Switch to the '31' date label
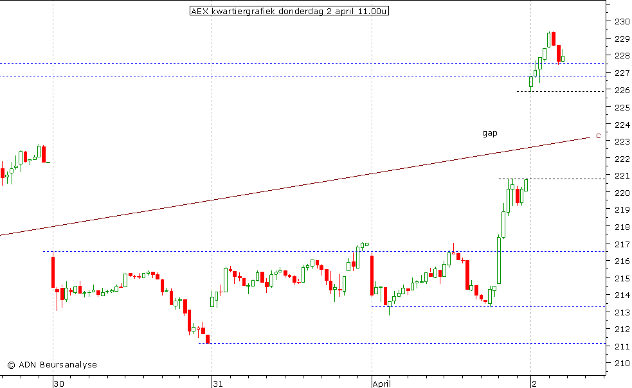 pos(217,384)
